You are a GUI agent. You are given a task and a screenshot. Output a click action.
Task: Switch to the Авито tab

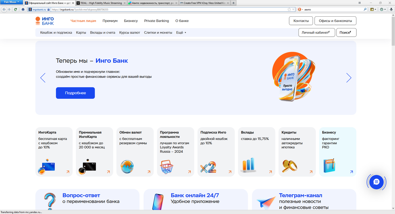[152, 3]
